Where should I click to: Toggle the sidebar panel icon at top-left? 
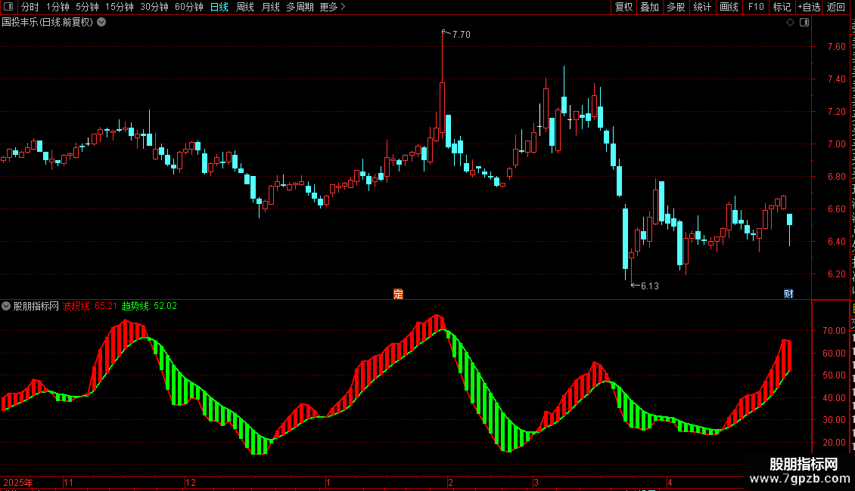(8, 7)
